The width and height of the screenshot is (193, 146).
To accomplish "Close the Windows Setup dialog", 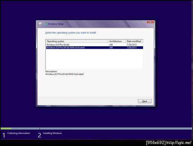I will (151, 22).
